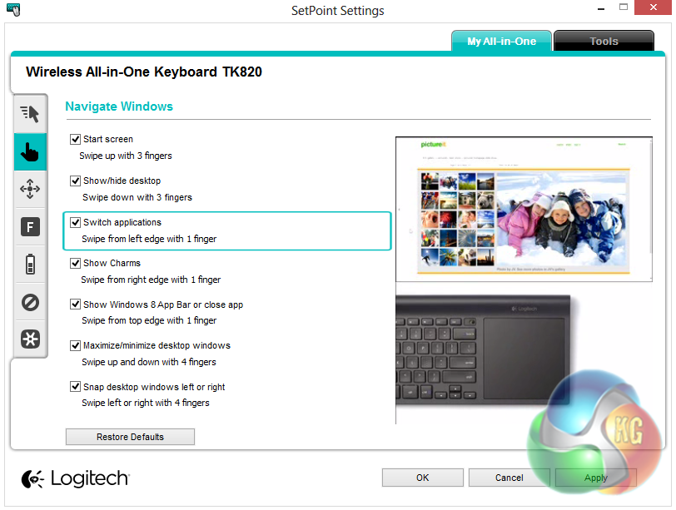
Task: Toggle the Show/hide desktop checkbox
Action: pyautogui.click(x=76, y=181)
